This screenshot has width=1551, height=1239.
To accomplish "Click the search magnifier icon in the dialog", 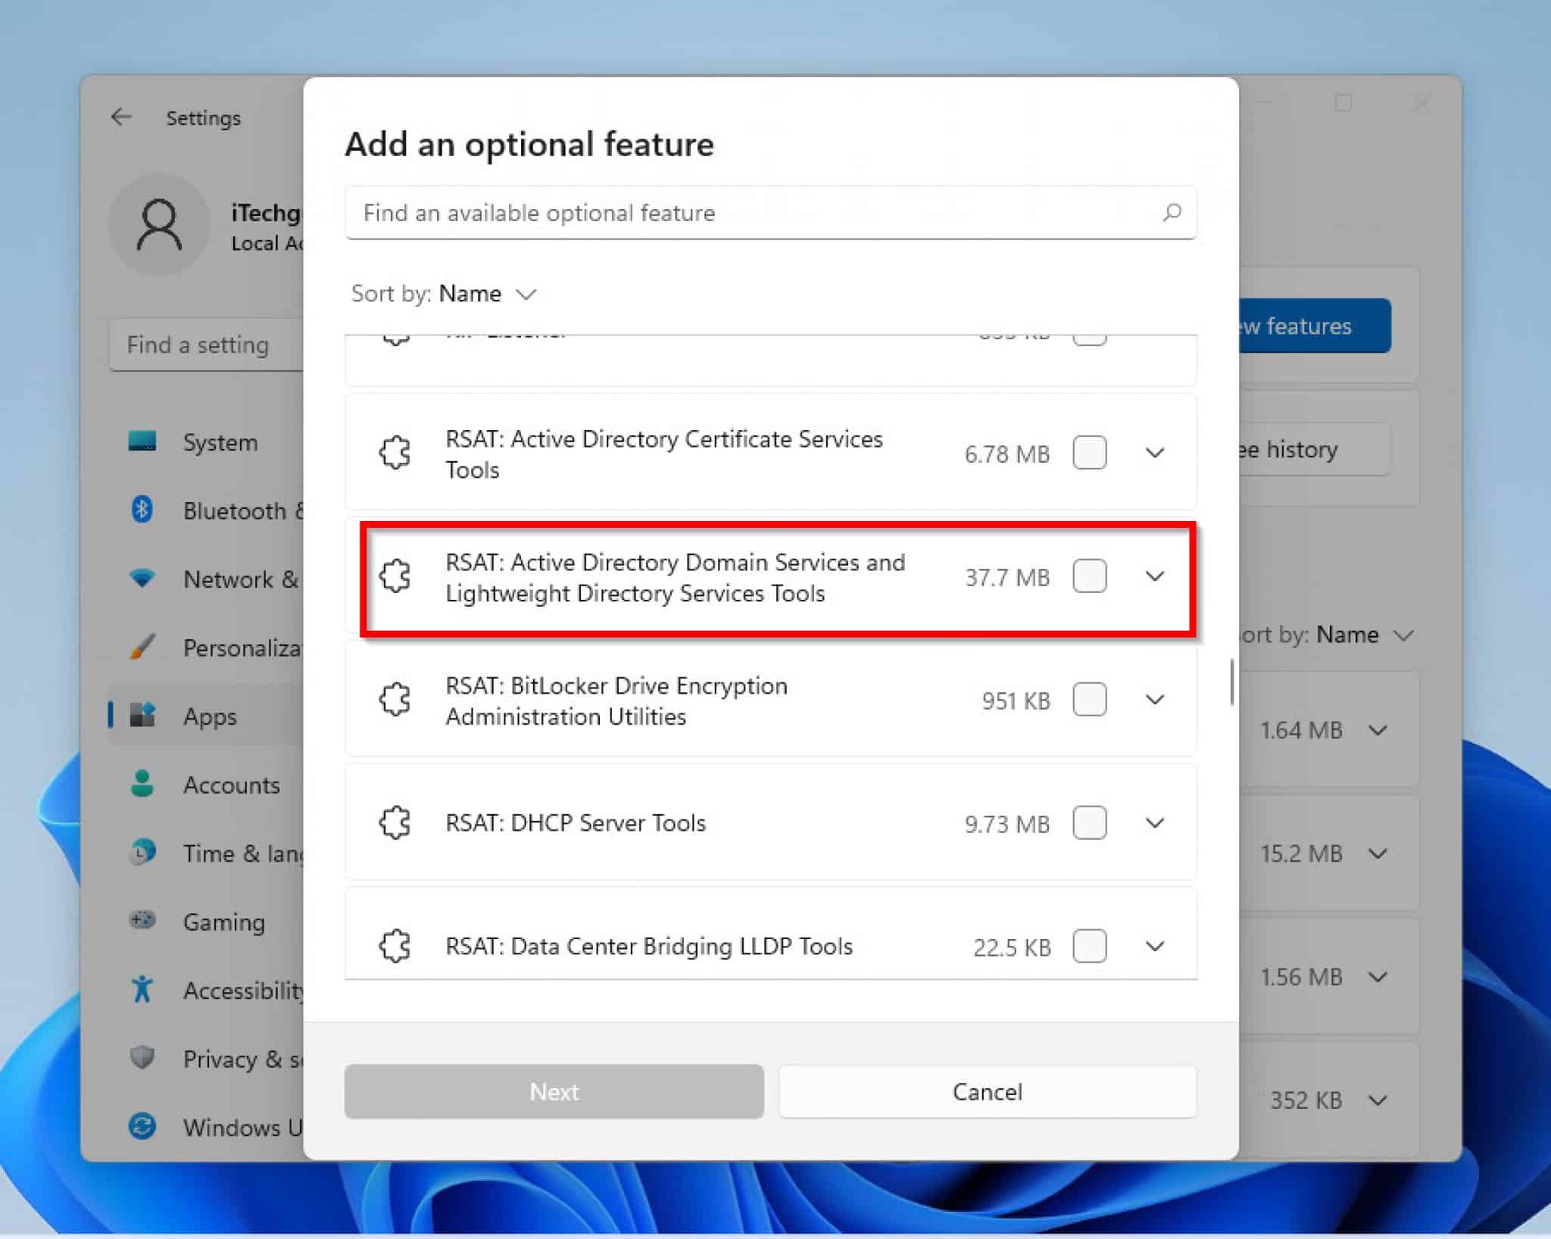I will [x=1172, y=212].
